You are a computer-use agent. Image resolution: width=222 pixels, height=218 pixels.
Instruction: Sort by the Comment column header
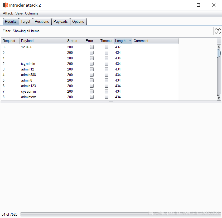(x=155, y=41)
